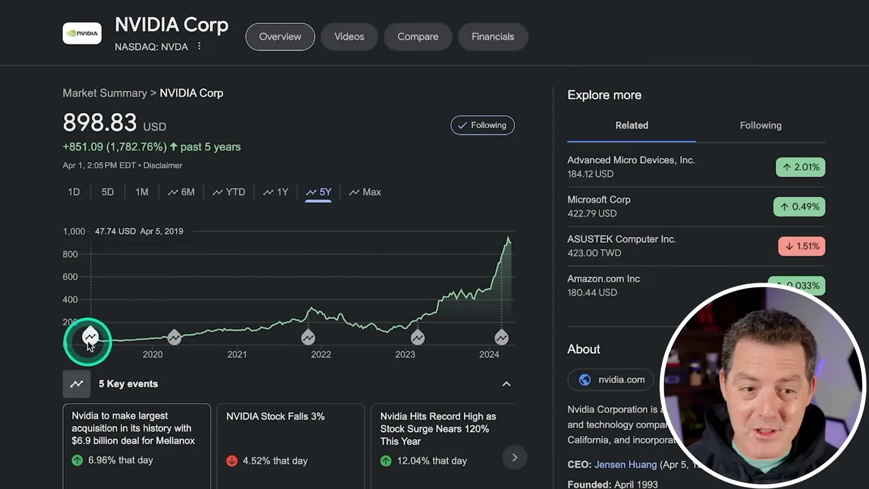Open the NVIDIA Stock Falls 3% card

[291, 446]
